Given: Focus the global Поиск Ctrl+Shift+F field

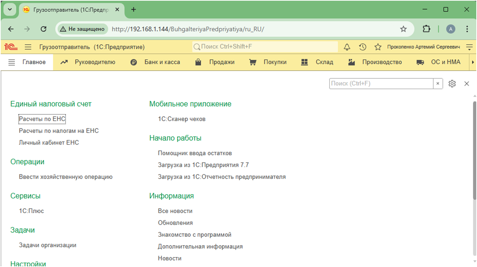Looking at the screenshot, I should point(265,47).
